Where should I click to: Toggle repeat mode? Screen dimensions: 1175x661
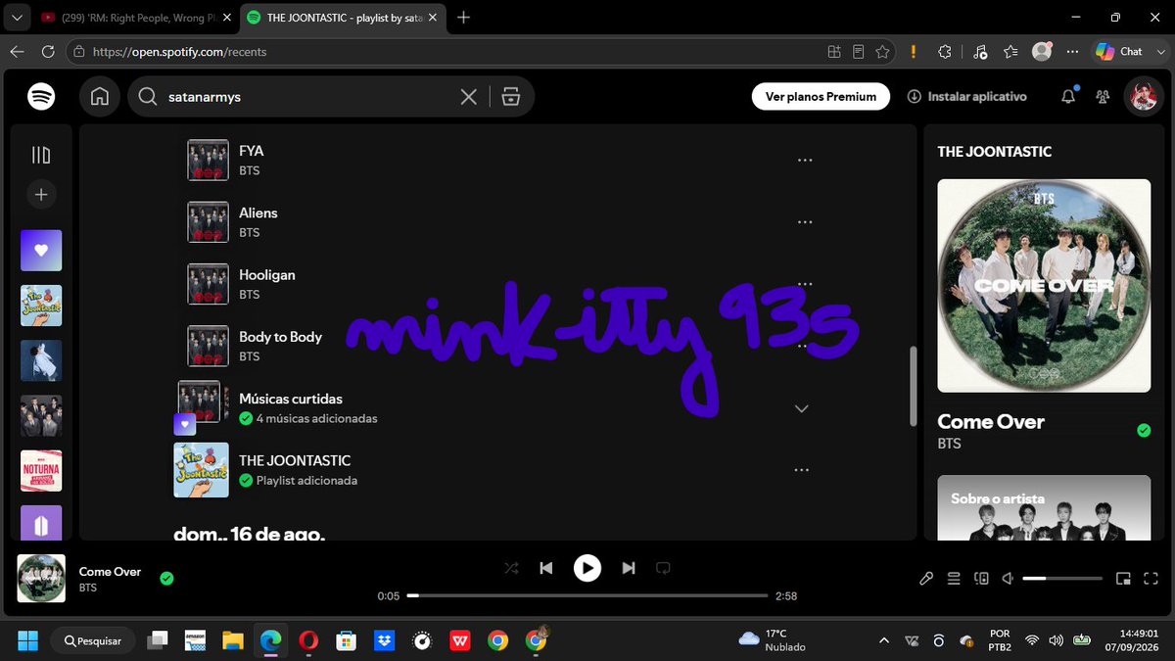pos(663,568)
